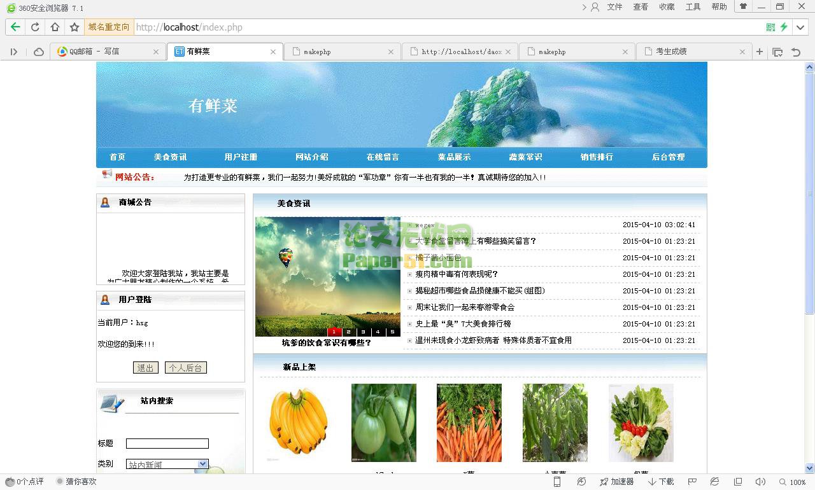The height and width of the screenshot is (490, 815).
Task: Open a new tab with plus button
Action: coord(759,52)
